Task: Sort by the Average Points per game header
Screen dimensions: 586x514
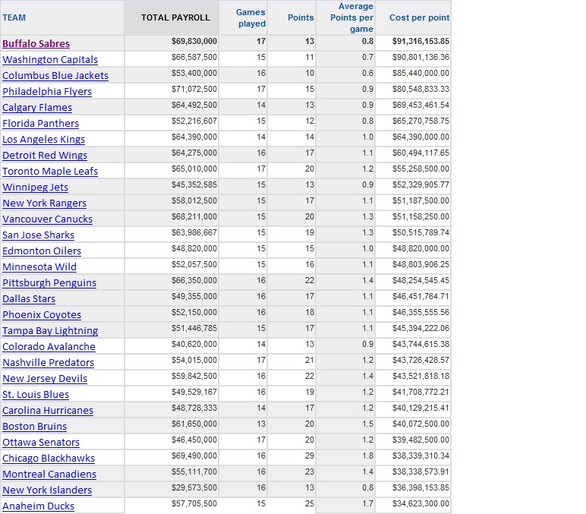Action: tap(351, 17)
